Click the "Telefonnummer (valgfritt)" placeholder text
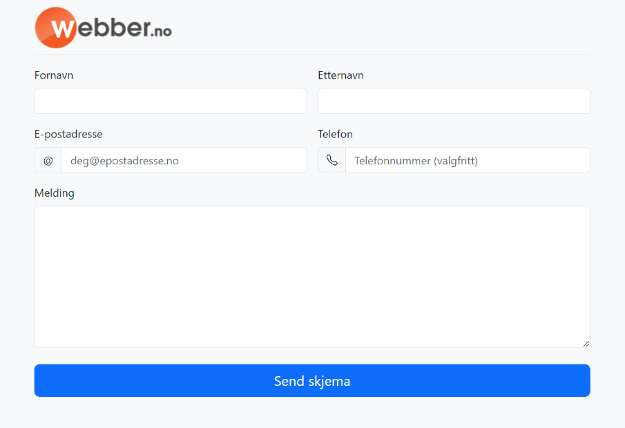625x428 pixels. (x=416, y=160)
